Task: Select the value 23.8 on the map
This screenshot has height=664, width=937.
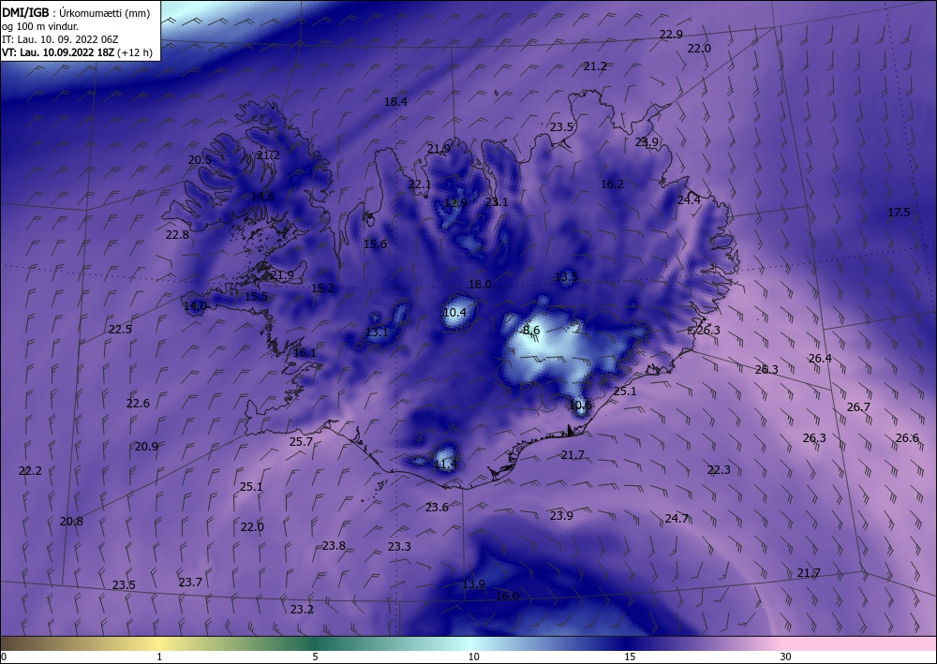Action: click(335, 545)
